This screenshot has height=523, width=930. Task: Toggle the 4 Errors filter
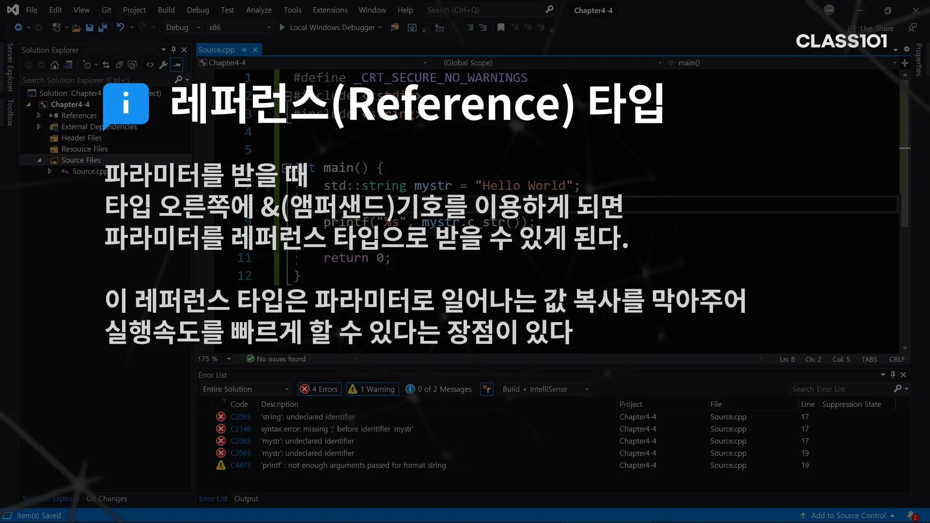click(x=320, y=389)
